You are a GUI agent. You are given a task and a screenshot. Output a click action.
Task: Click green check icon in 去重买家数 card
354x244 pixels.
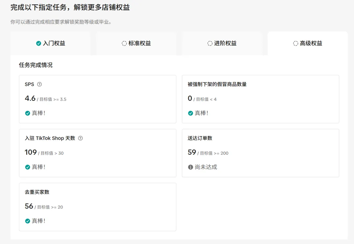click(x=28, y=221)
